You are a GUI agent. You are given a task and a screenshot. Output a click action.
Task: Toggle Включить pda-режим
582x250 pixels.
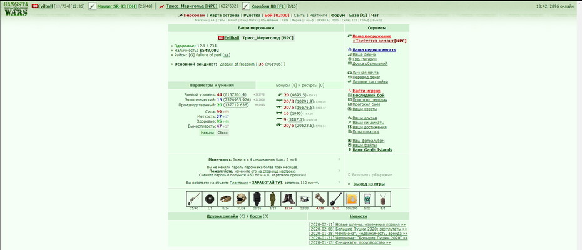pos(372,175)
